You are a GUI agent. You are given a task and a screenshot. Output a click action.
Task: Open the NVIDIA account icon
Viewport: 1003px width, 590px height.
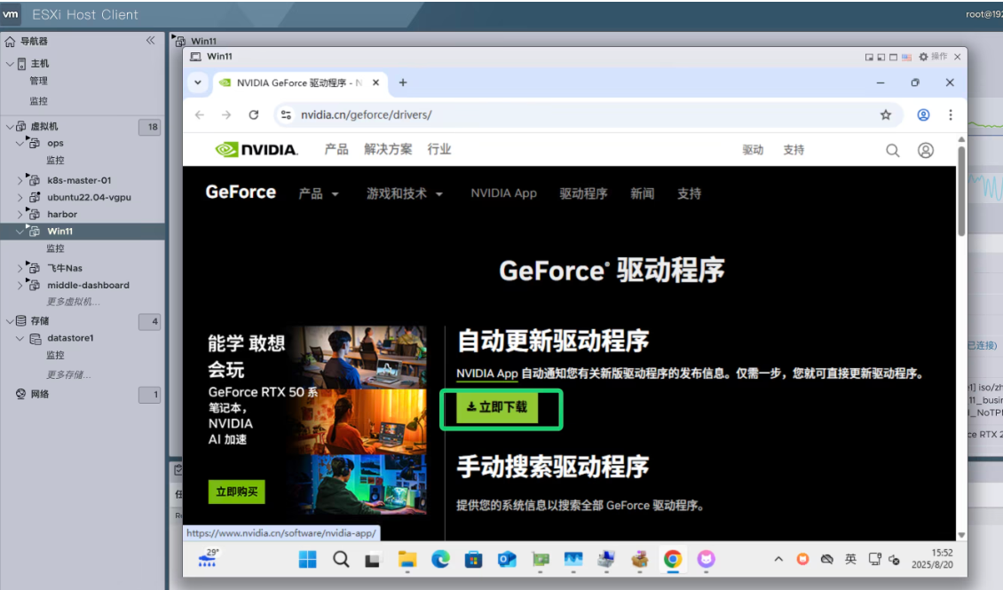[926, 150]
